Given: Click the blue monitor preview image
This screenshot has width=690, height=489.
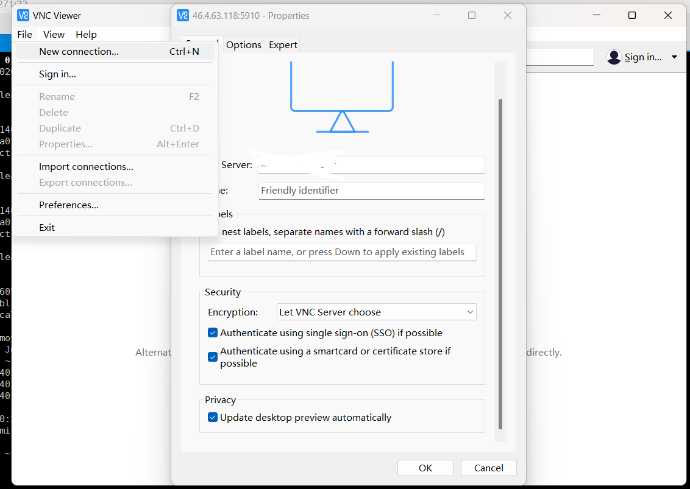Looking at the screenshot, I should coord(342,97).
